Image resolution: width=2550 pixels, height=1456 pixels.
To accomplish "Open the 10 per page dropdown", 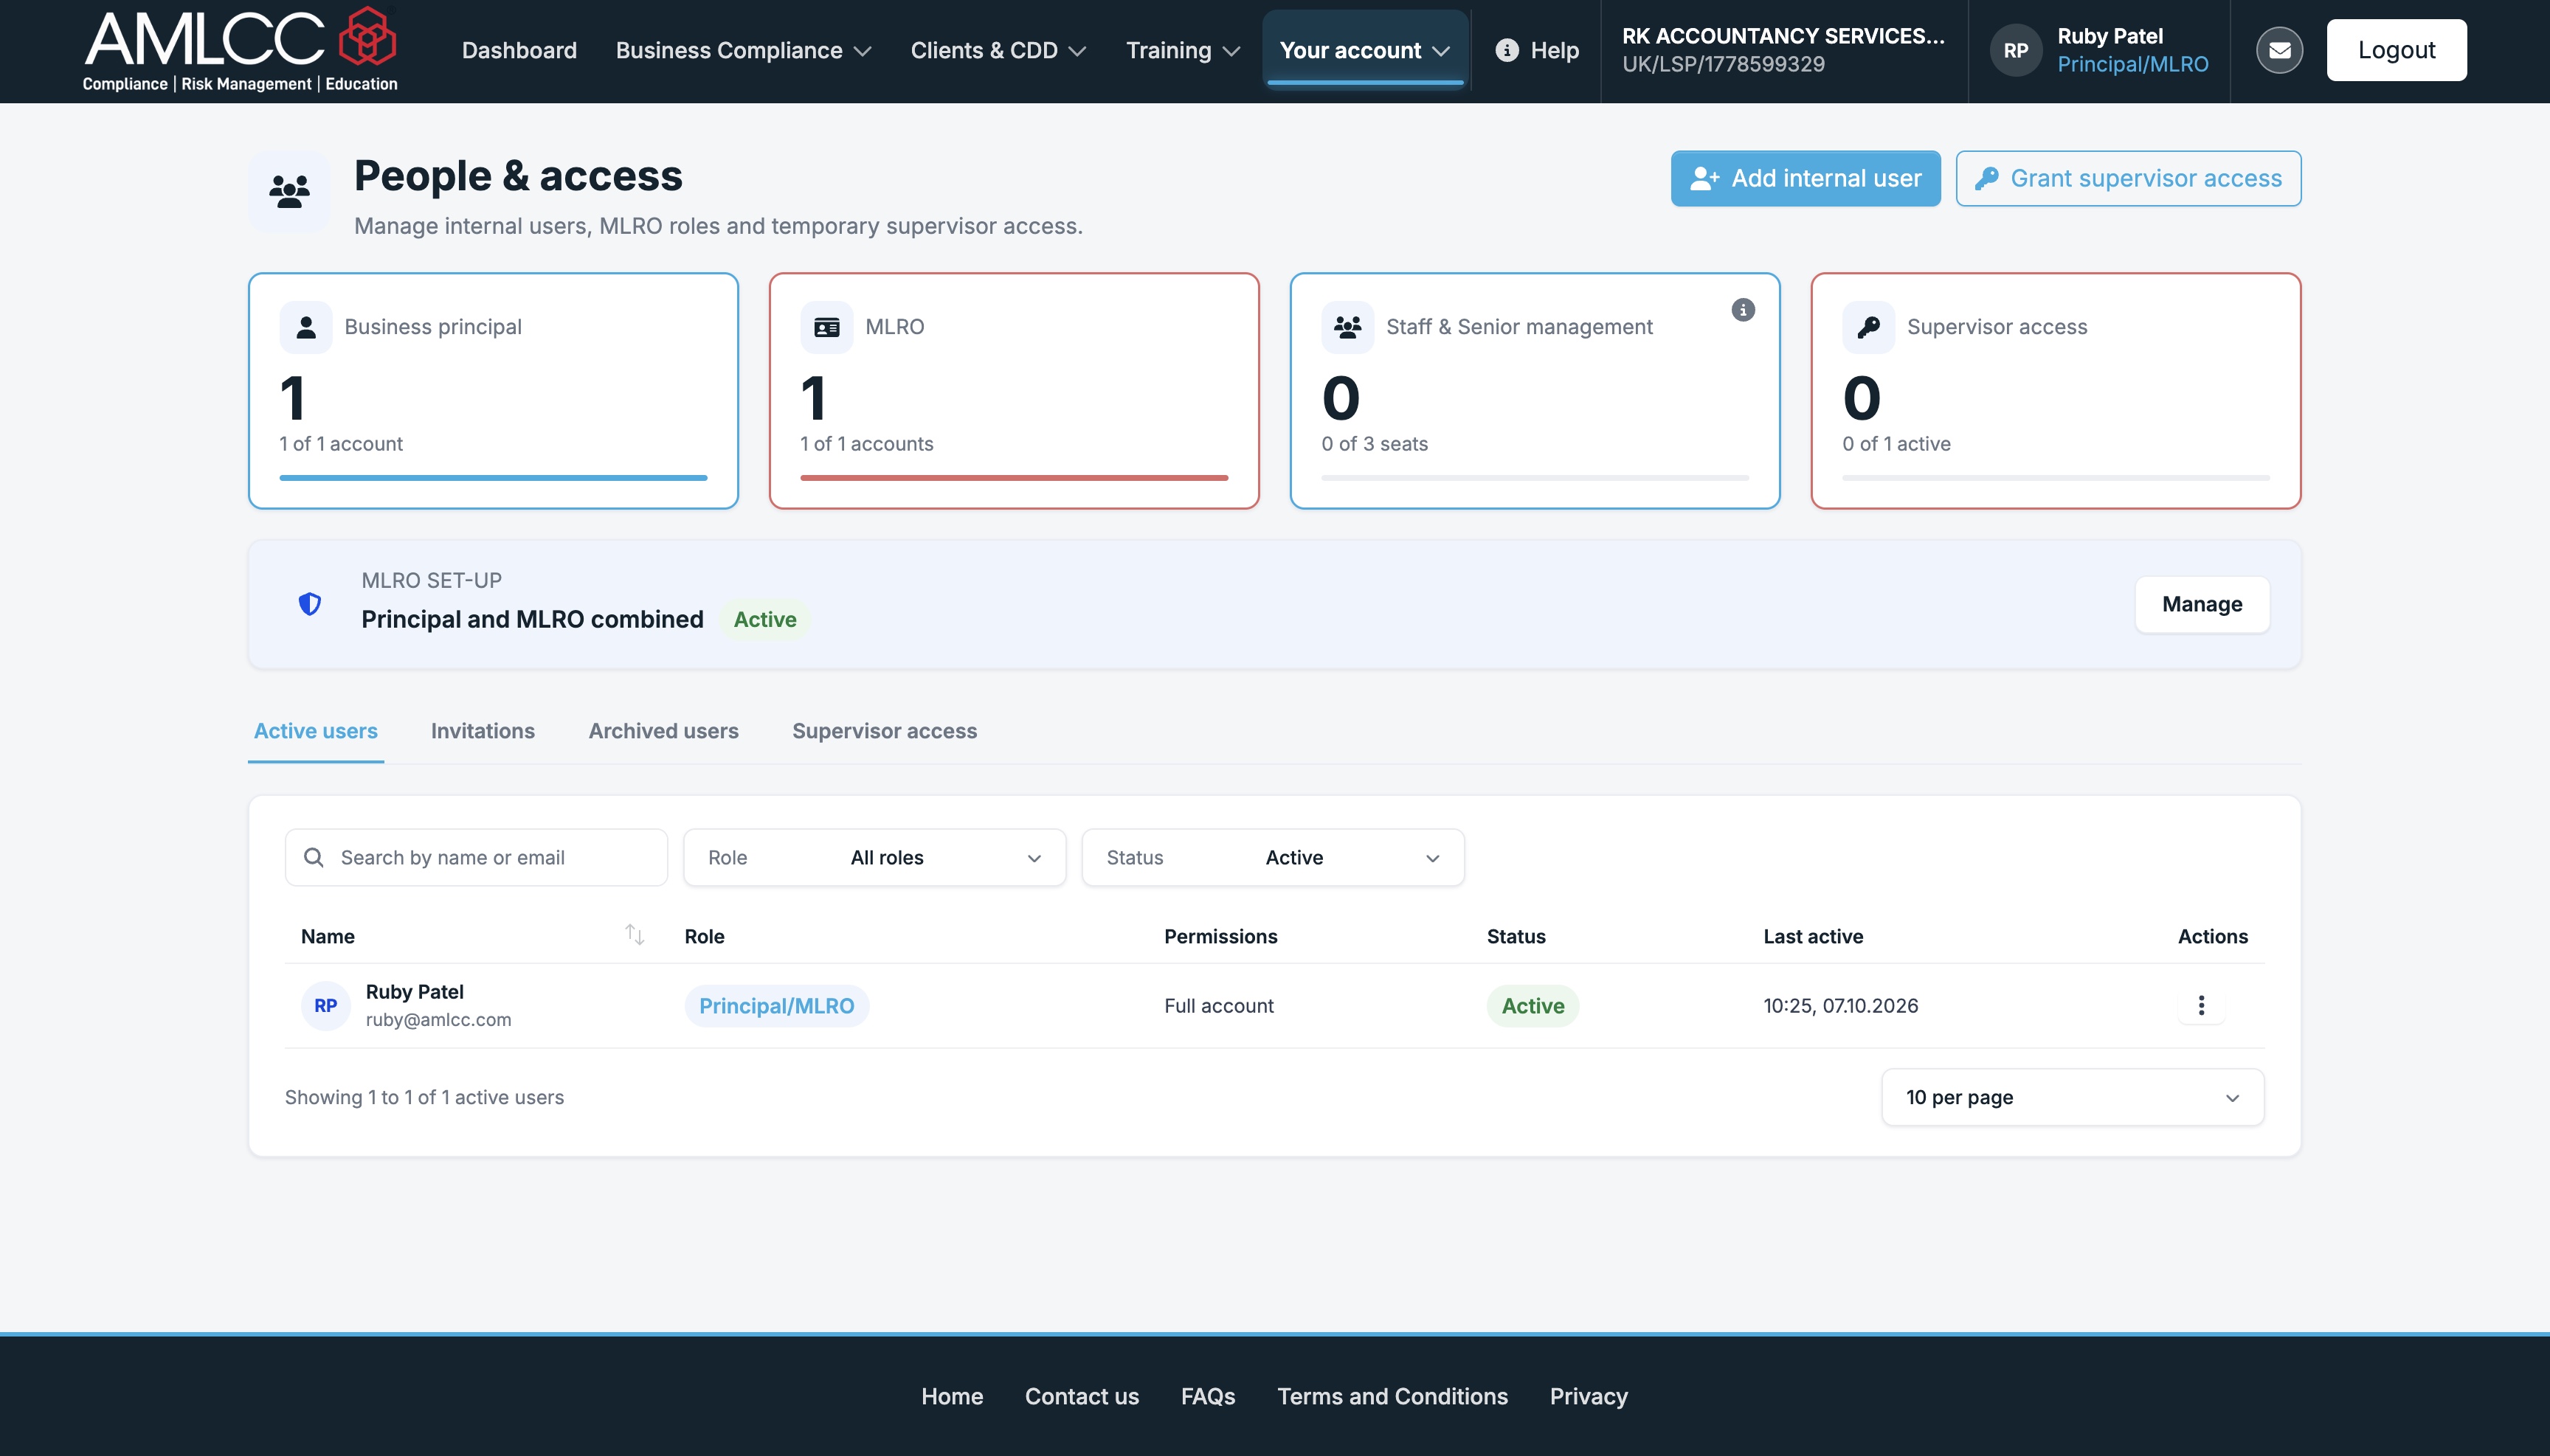I will (x=2072, y=1097).
